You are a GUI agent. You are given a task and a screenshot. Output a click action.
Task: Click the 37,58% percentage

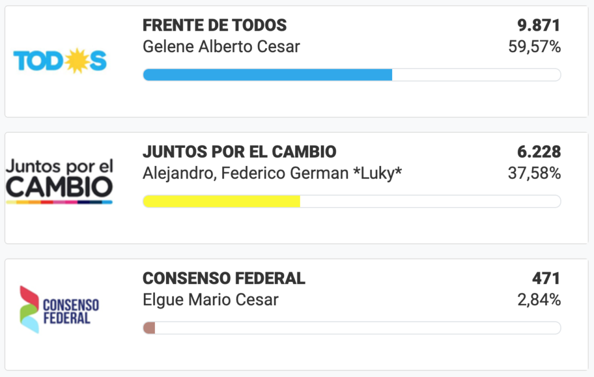point(534,173)
